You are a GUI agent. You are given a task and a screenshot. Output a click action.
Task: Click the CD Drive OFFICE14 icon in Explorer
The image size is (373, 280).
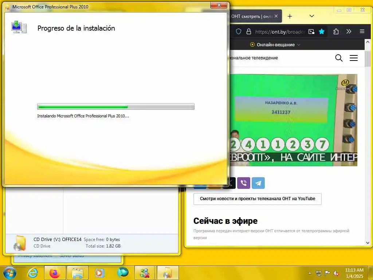coord(20,243)
